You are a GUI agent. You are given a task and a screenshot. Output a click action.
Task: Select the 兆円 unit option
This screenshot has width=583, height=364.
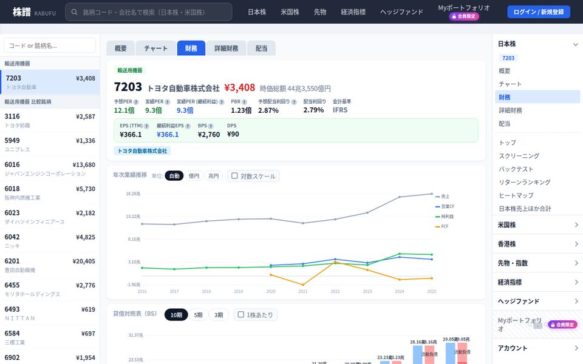pyautogui.click(x=213, y=176)
